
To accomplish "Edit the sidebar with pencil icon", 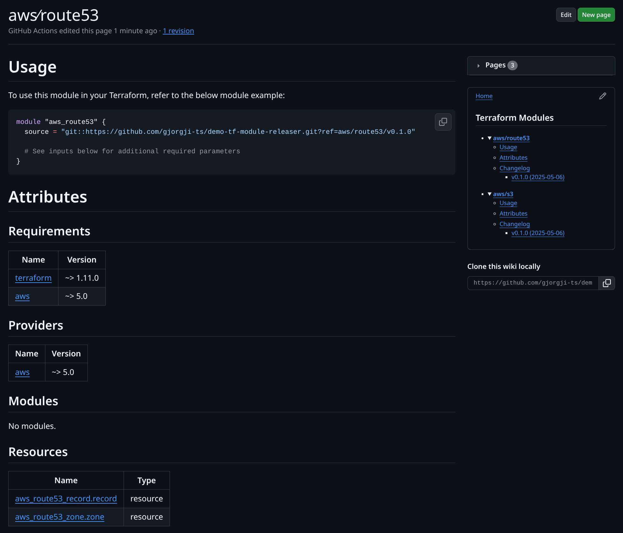I will [x=603, y=96].
